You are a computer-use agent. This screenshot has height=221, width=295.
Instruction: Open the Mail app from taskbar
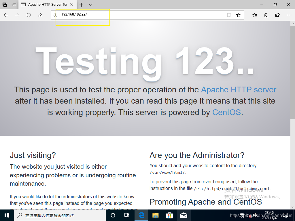pyautogui.click(x=184, y=215)
